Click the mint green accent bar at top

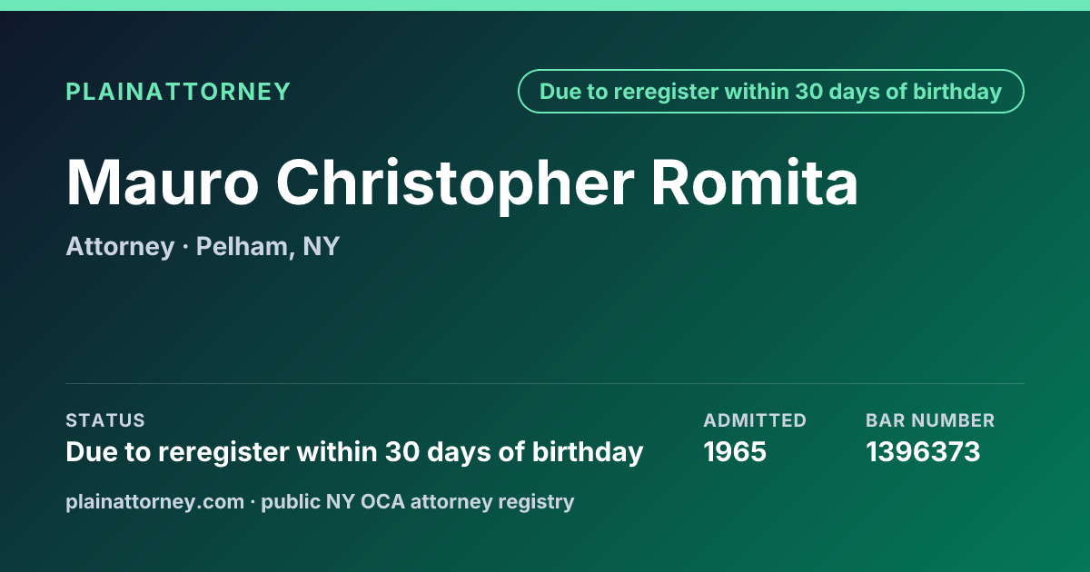pos(545,5)
